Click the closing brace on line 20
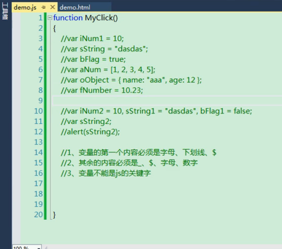This screenshot has height=249, width=282. (54, 215)
